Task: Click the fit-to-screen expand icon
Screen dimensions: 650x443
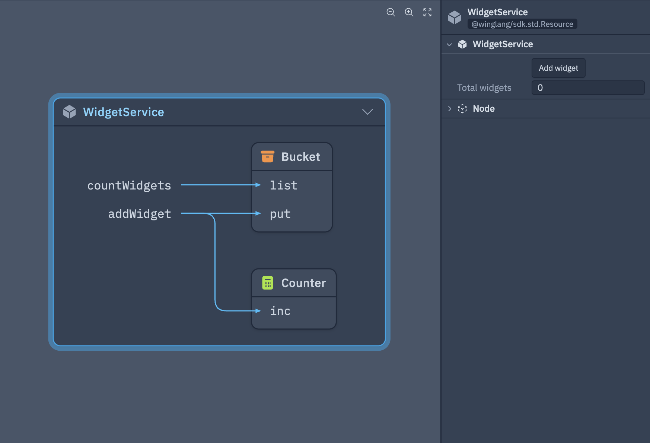Action: pos(427,12)
